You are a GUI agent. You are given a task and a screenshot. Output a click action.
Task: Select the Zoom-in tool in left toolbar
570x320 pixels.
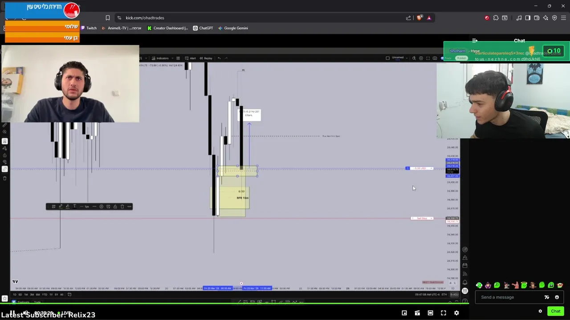(4, 132)
